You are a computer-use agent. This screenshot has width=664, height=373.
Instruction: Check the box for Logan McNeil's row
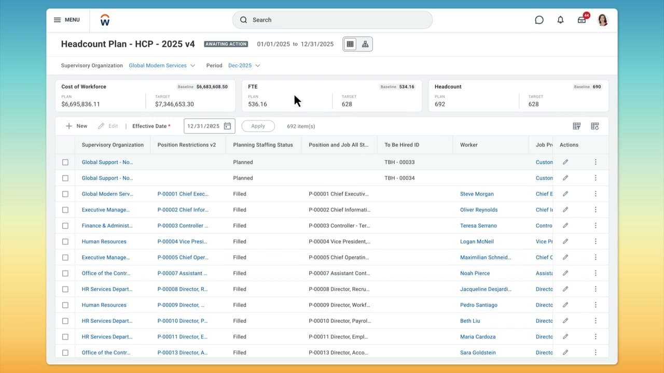coord(65,241)
